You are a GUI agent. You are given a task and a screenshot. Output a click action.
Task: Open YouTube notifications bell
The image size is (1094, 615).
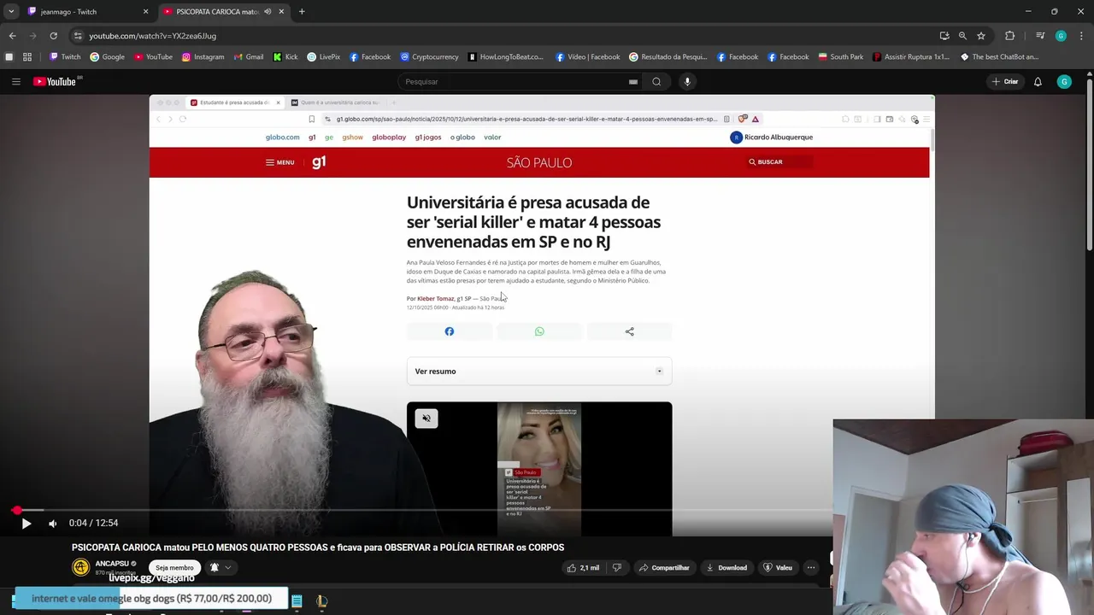pyautogui.click(x=1038, y=82)
